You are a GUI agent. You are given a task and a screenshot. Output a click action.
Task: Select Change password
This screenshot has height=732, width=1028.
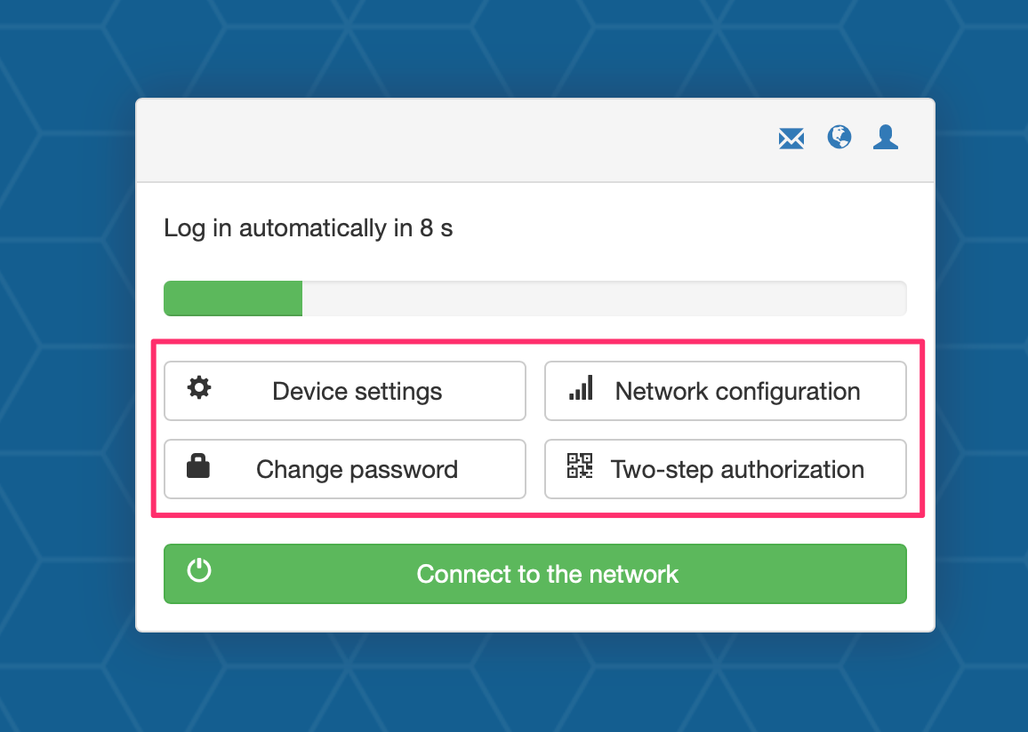tap(345, 469)
